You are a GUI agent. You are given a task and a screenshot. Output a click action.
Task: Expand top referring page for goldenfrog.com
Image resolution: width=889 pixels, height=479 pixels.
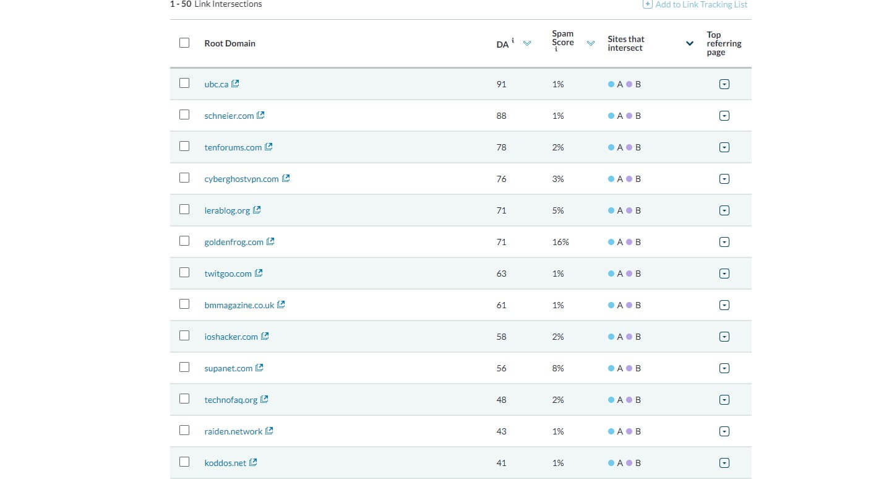point(724,242)
